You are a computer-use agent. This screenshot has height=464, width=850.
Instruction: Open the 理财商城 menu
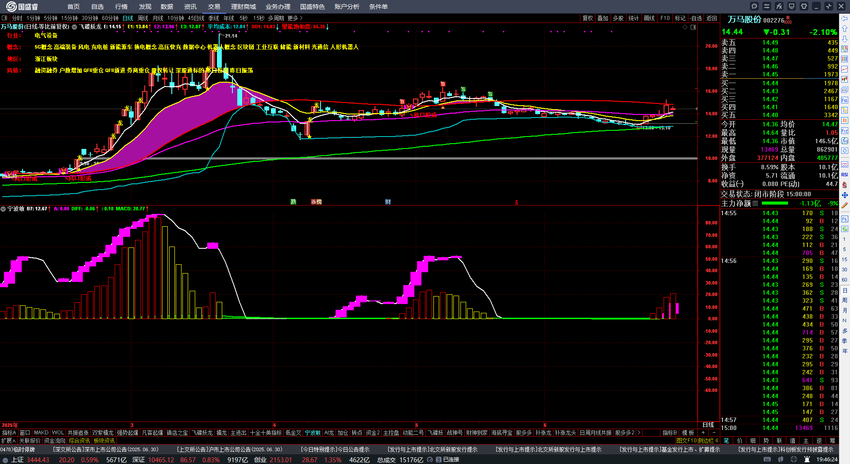click(x=243, y=7)
